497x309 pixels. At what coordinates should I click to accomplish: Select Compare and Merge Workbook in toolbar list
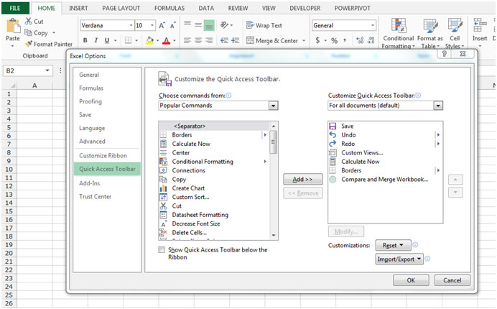pos(384,179)
